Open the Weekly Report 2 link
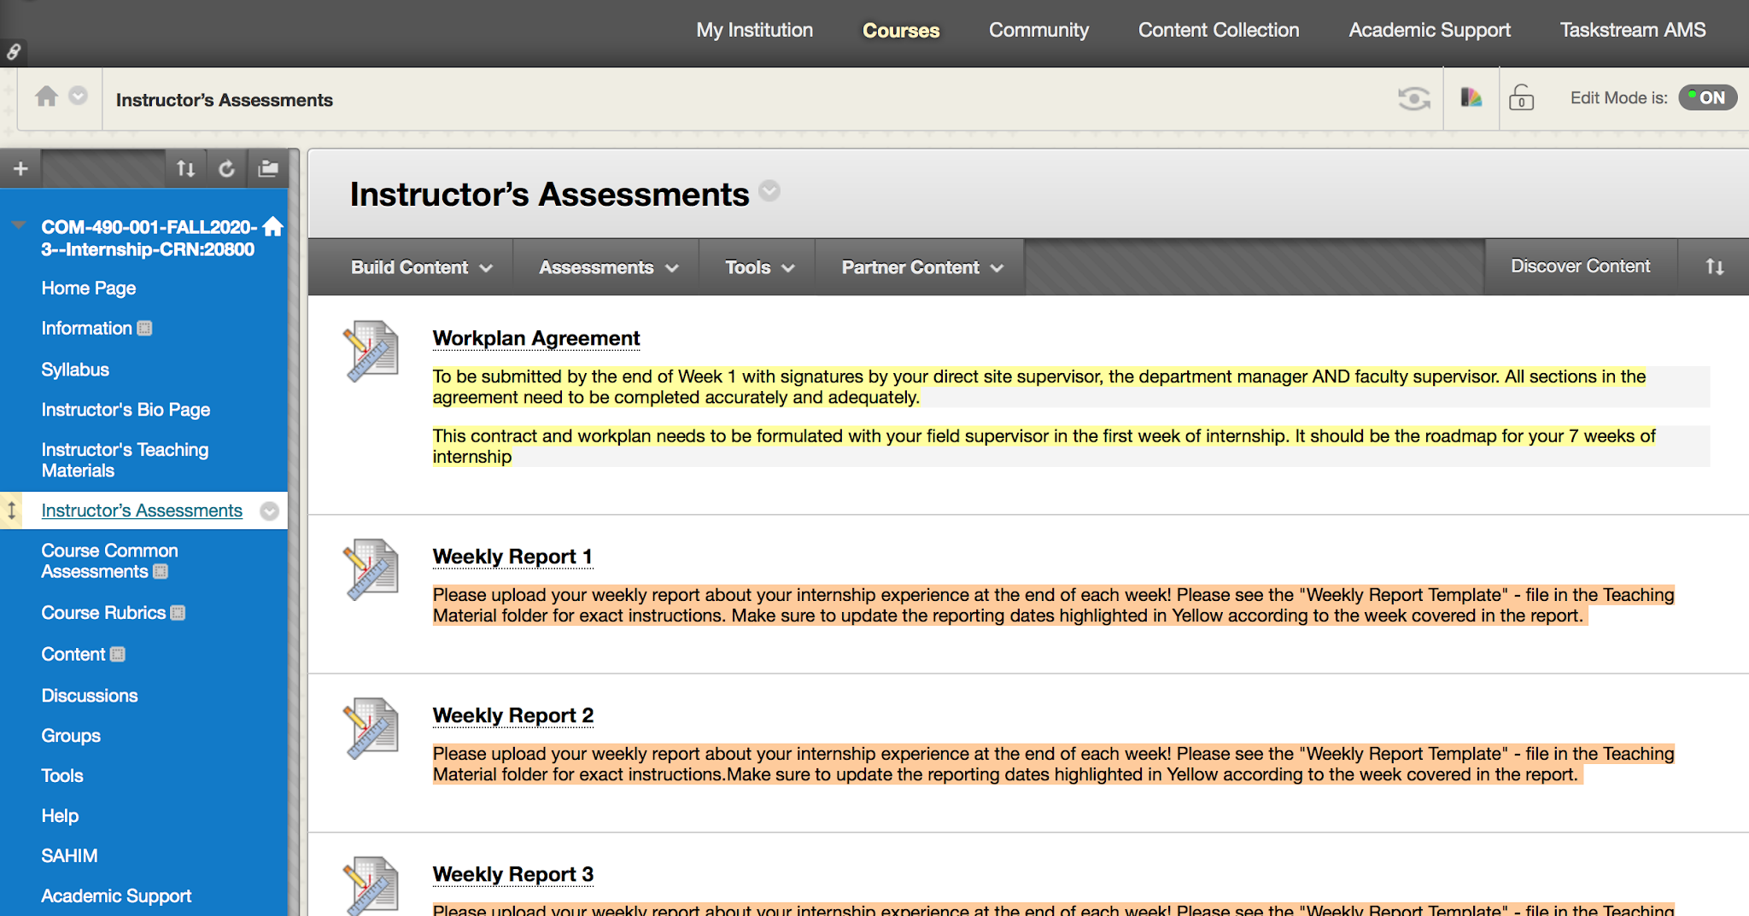 coord(512,715)
